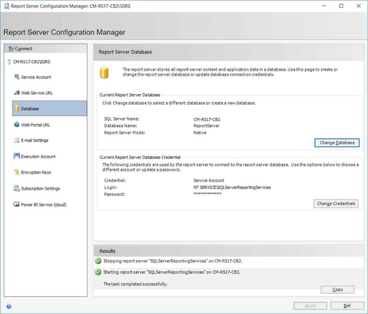Click the SQL Server Name value CM-RS17-CB2
The width and height of the screenshot is (368, 314).
click(x=207, y=119)
